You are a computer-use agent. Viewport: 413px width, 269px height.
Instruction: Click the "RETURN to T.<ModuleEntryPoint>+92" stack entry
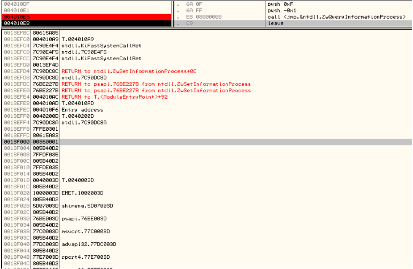tap(114, 97)
